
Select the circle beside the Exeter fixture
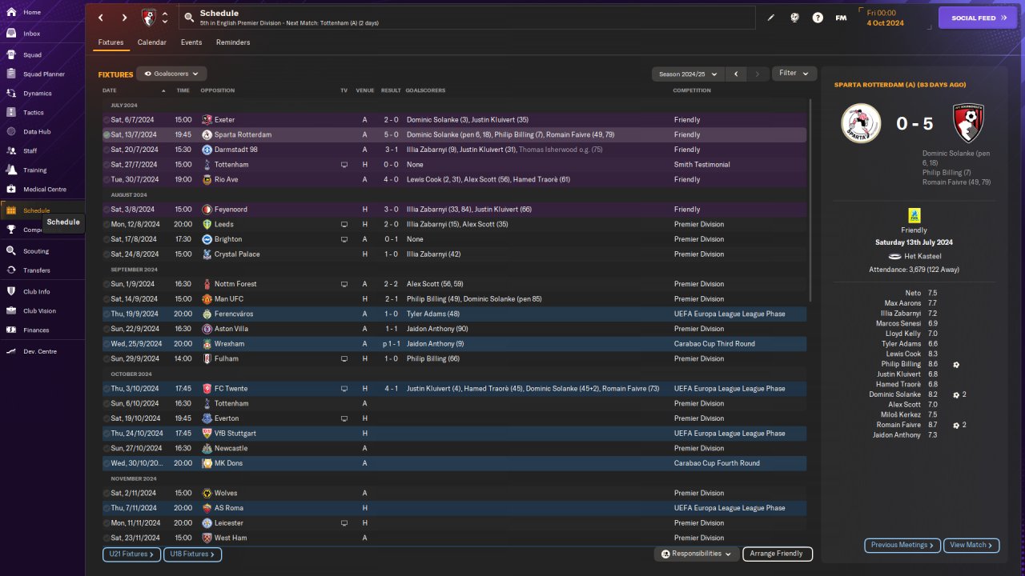pos(107,120)
